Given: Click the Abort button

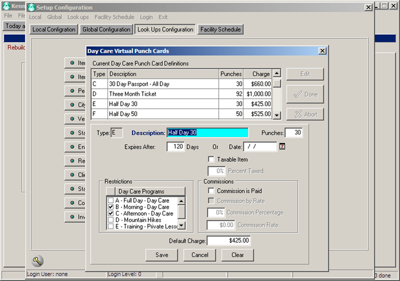Looking at the screenshot, I should point(305,114).
